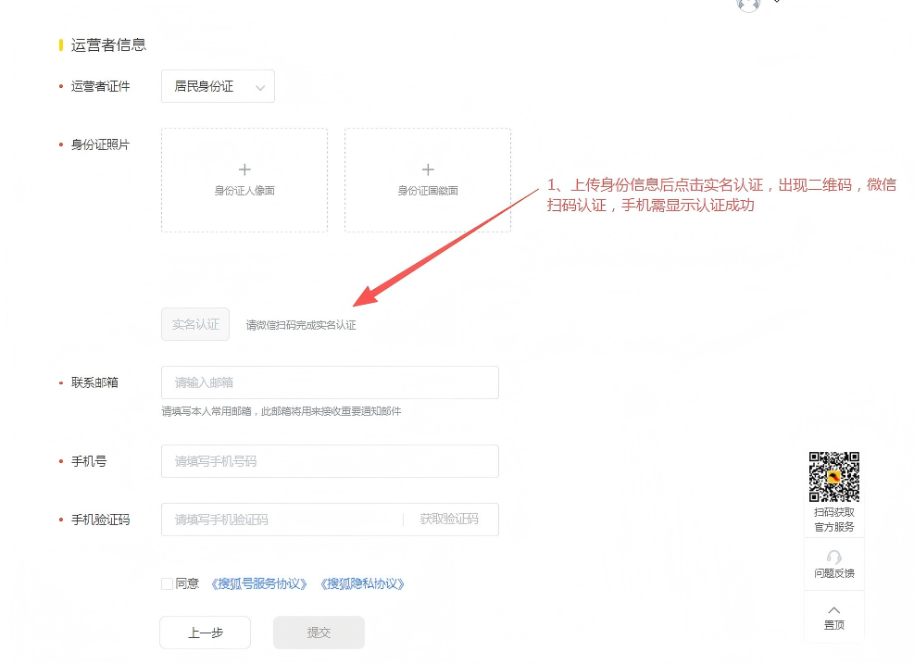Tick the 同意 agreement checkbox
This screenshot has width=914, height=664.
(167, 583)
